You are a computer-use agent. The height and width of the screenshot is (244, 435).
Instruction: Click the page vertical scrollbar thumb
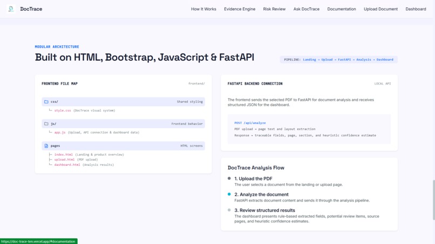(x=433, y=200)
